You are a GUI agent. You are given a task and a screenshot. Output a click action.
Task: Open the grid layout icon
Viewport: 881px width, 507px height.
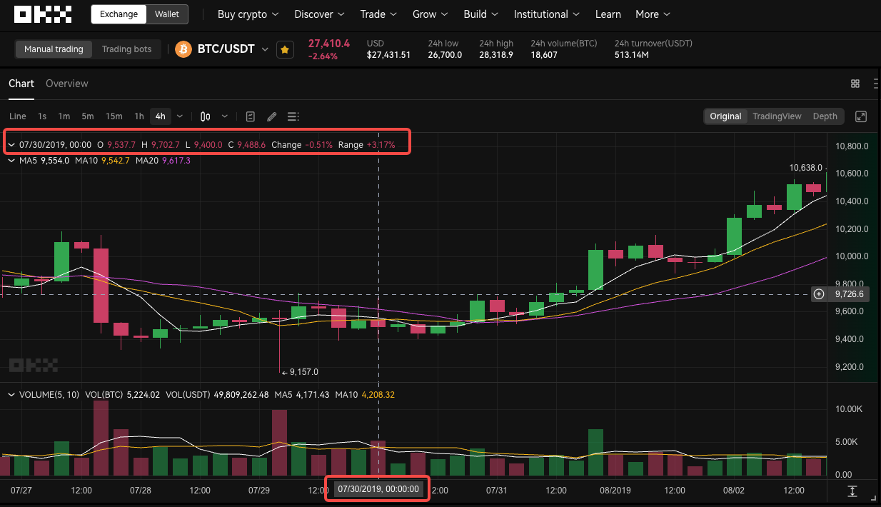tap(855, 84)
